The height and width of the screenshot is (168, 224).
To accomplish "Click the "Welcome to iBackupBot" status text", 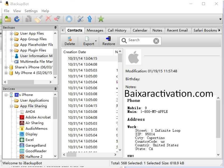I will point(22,163).
